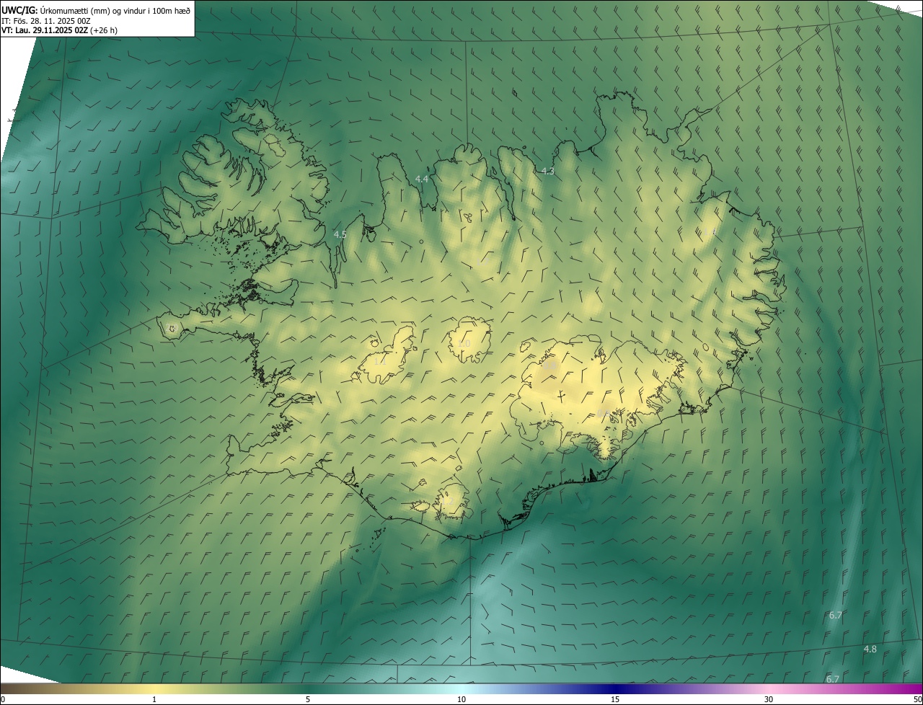The width and height of the screenshot is (923, 705).
Task: Click the faint 1.0 label on the glacier
Action: pos(464,344)
